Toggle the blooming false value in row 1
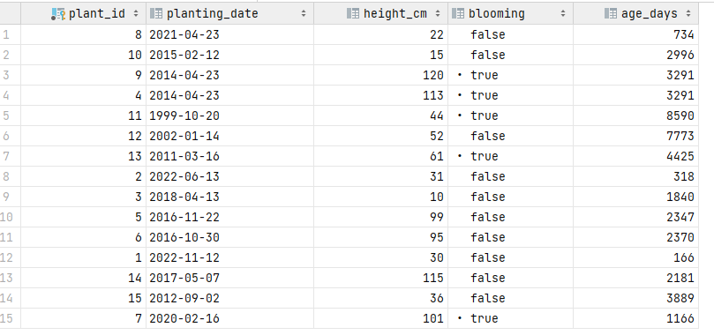The width and height of the screenshot is (714, 335). pos(488,34)
